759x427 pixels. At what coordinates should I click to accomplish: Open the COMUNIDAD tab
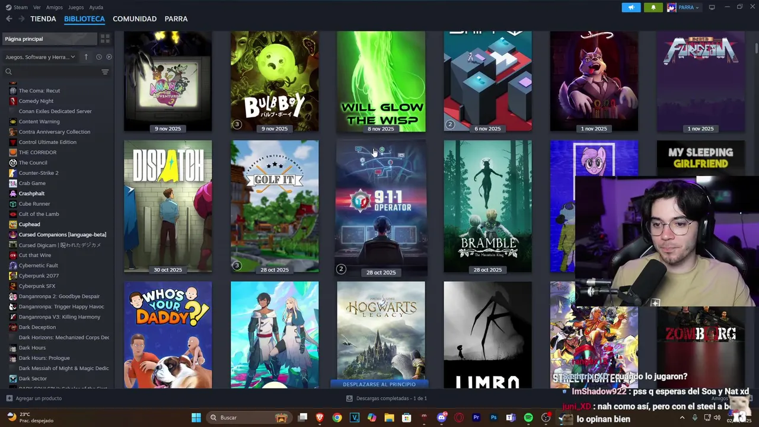pyautogui.click(x=135, y=19)
